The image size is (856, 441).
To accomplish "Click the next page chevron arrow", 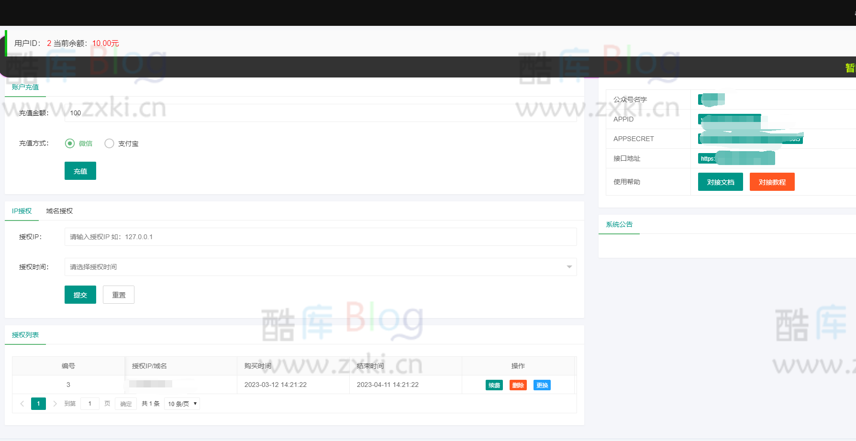I will point(55,403).
